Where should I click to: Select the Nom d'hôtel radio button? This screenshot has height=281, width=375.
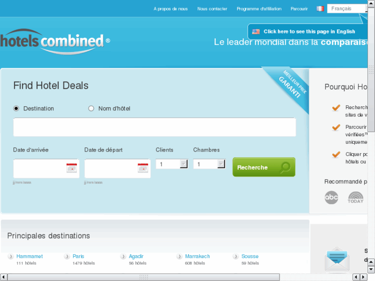91,109
